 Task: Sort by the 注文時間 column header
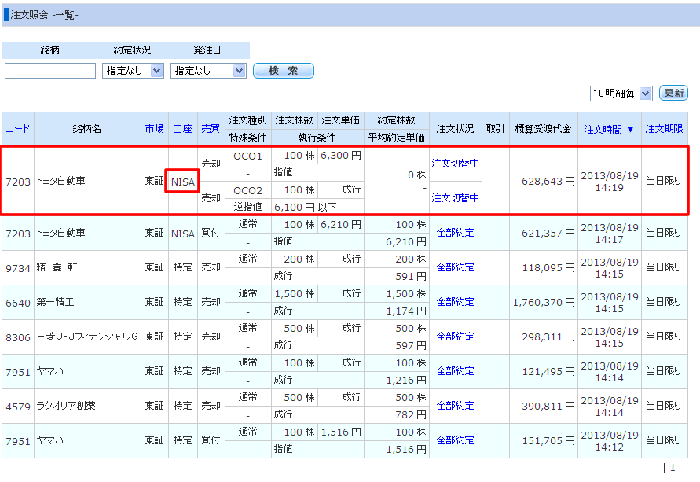609,129
